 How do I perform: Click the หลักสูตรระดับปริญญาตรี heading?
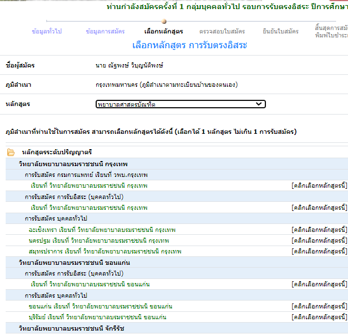click(57, 153)
